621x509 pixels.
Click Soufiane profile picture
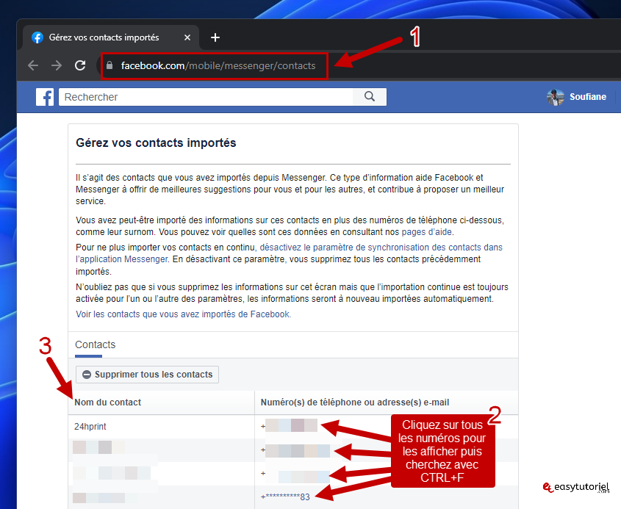click(556, 97)
